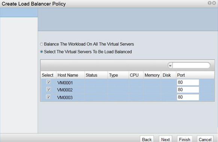Edit the port field for VM0002

pyautogui.click(x=188, y=90)
